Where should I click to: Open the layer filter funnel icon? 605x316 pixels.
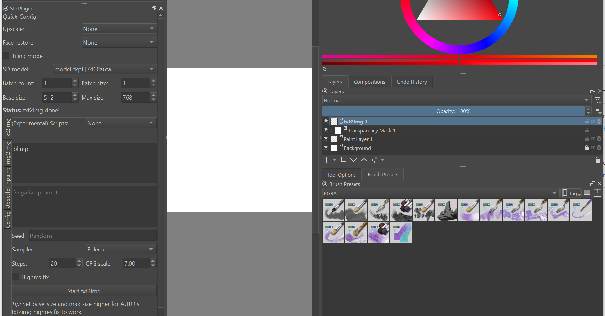pyautogui.click(x=597, y=100)
